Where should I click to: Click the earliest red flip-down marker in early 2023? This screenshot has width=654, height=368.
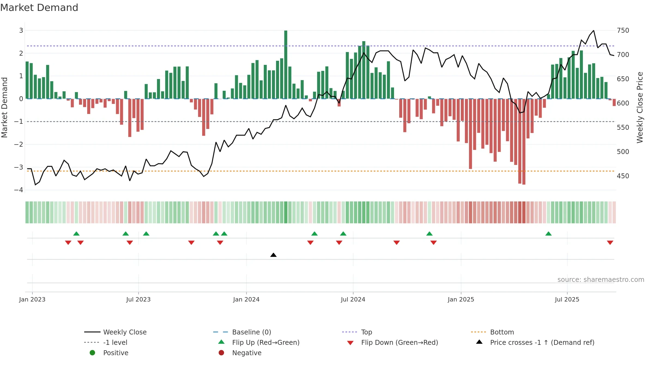(68, 243)
